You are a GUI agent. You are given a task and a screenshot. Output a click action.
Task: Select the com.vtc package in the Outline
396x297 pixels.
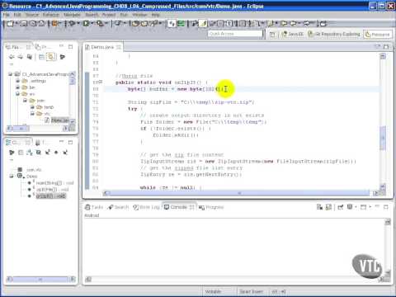pyautogui.click(x=34, y=170)
